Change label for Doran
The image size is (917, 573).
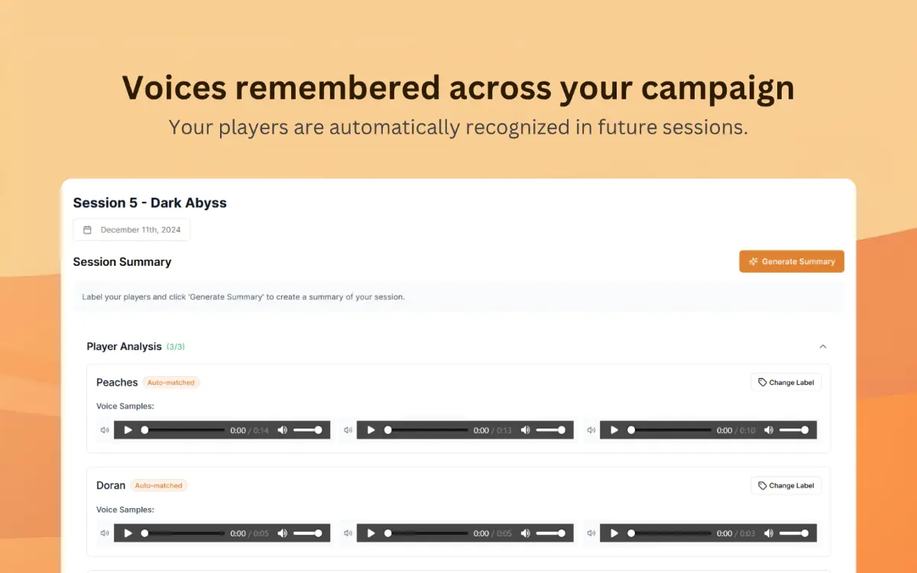(x=786, y=485)
